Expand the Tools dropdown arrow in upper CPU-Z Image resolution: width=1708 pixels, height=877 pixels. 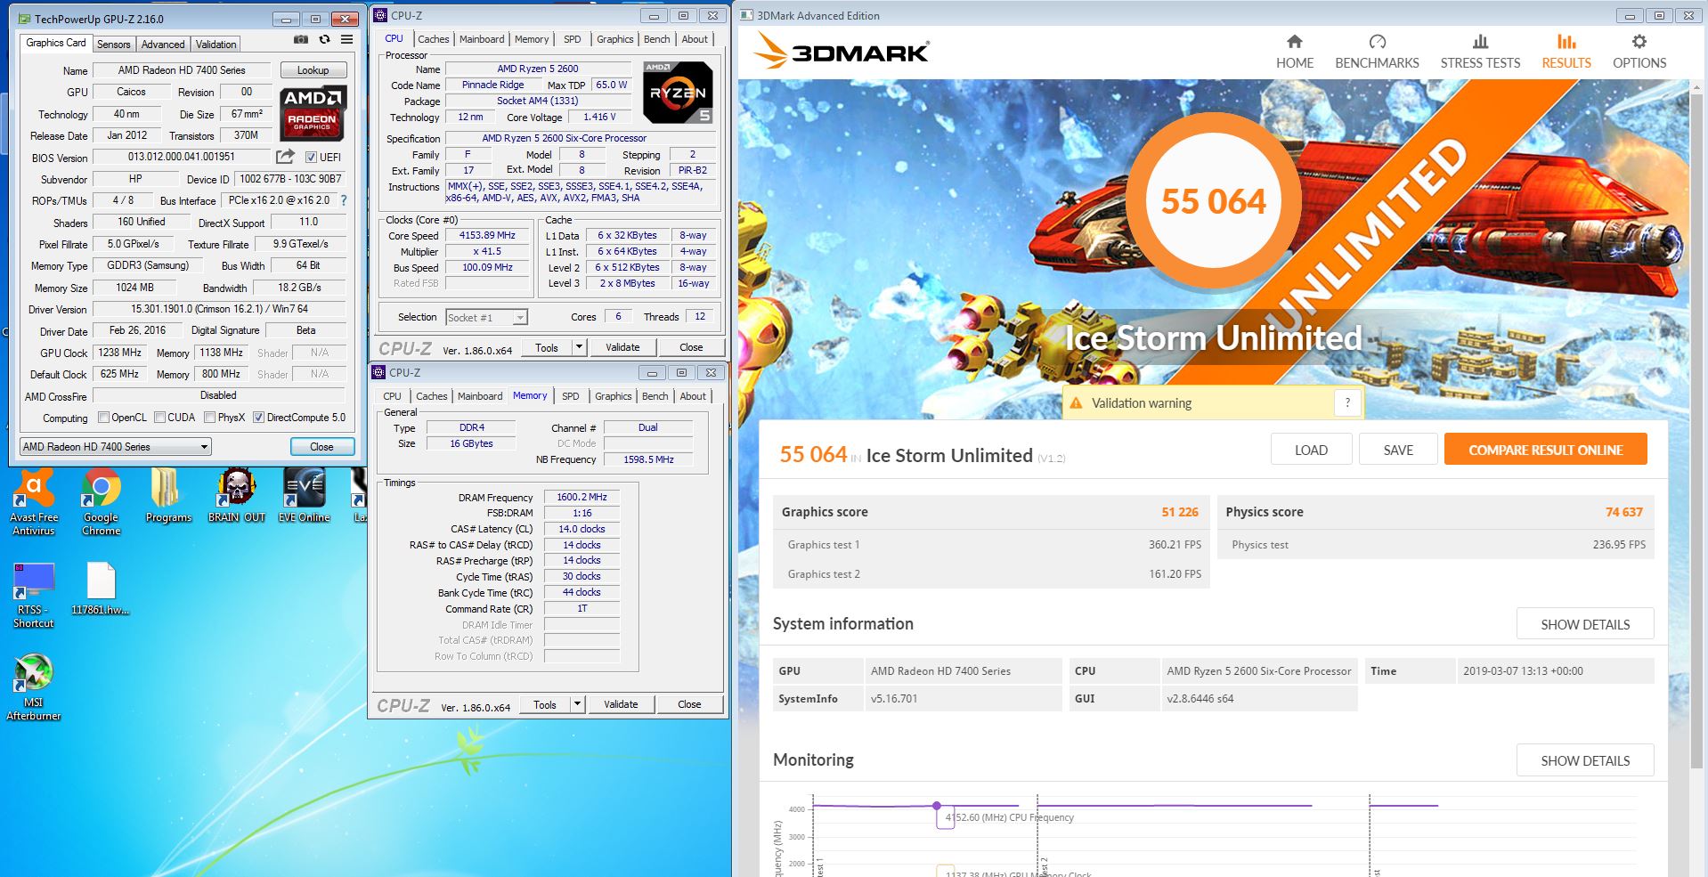coord(579,347)
